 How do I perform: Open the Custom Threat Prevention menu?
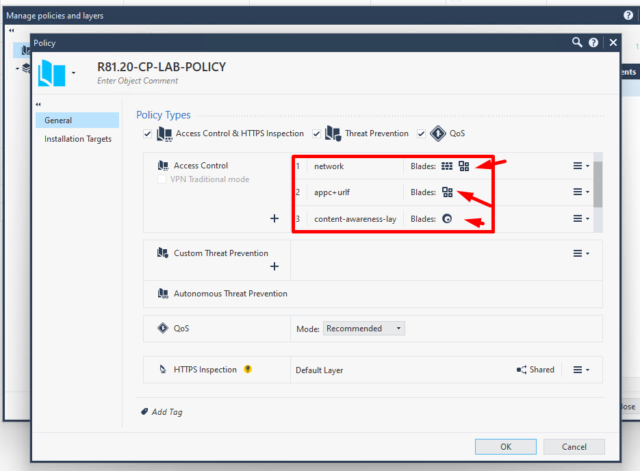581,253
